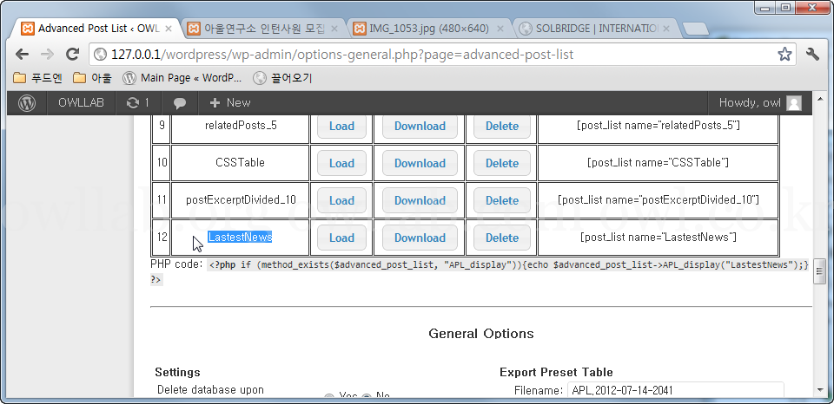Reload the page with refresh icon

tap(72, 54)
